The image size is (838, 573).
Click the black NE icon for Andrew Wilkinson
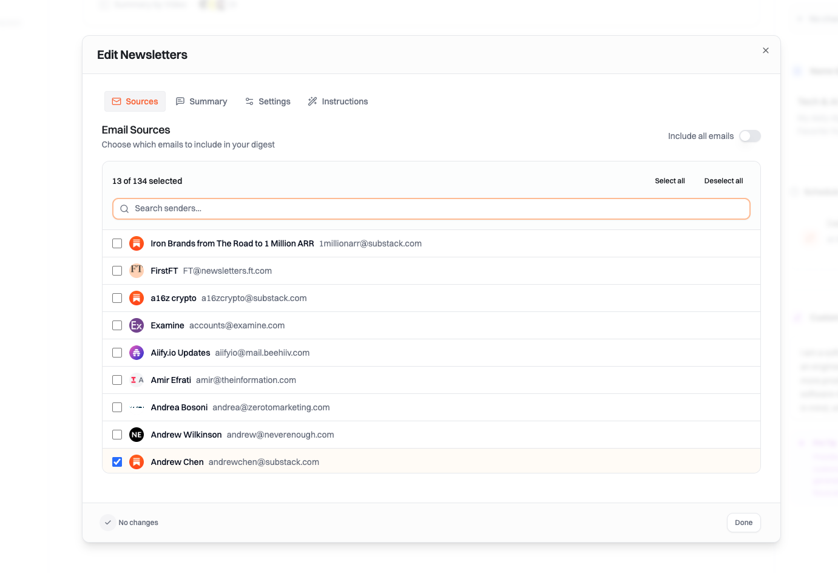pyautogui.click(x=137, y=435)
